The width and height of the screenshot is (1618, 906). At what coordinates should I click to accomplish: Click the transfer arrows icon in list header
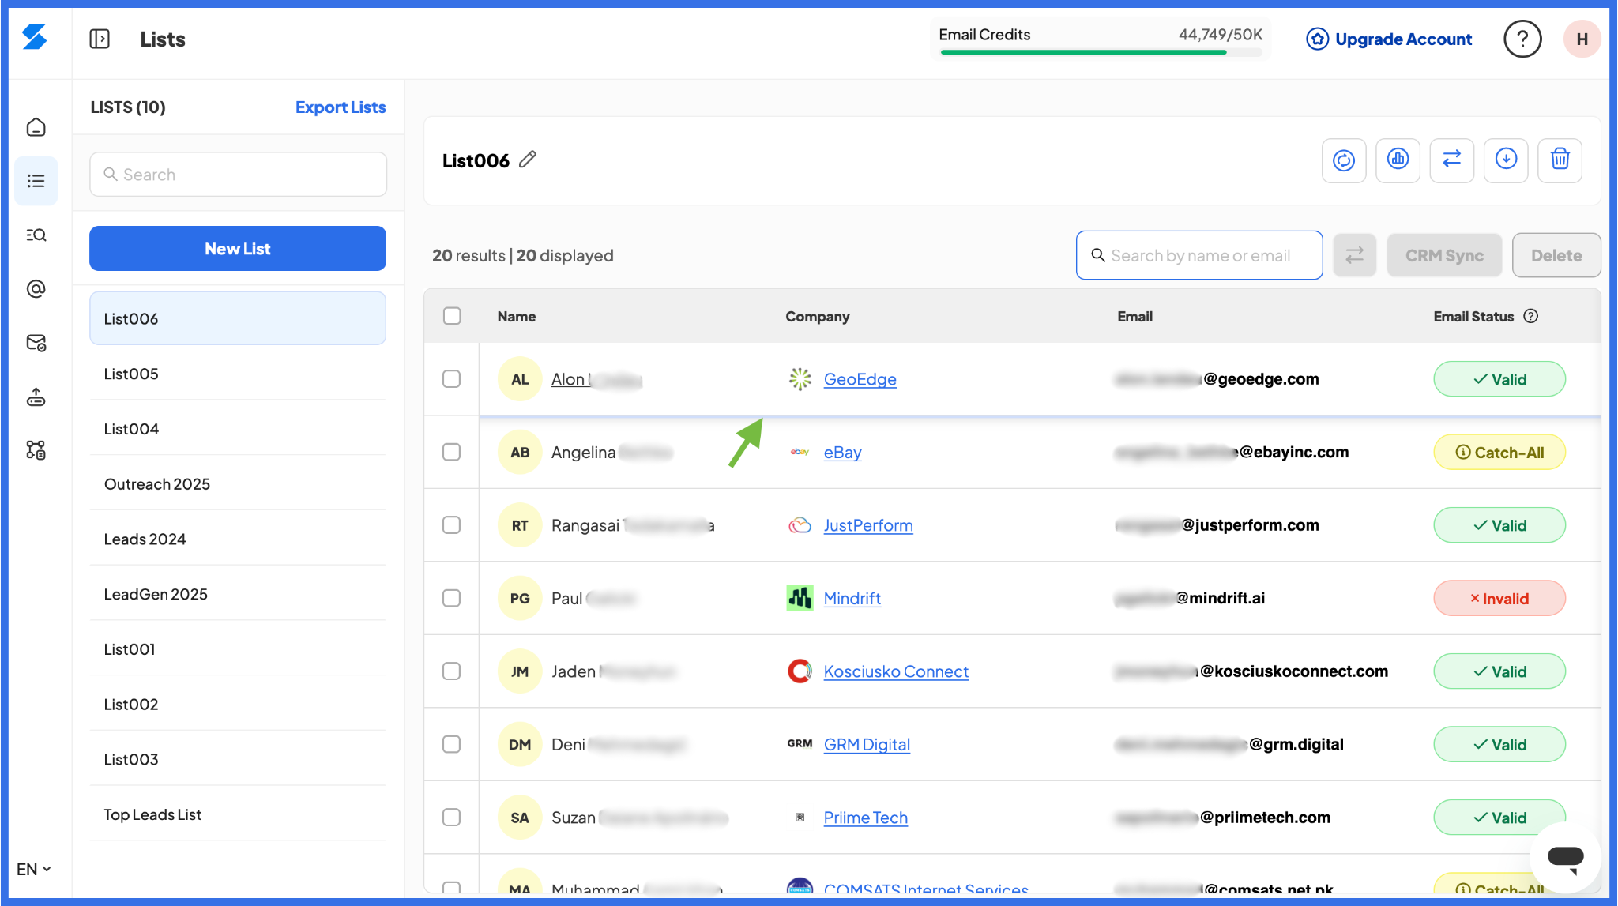point(1452,160)
